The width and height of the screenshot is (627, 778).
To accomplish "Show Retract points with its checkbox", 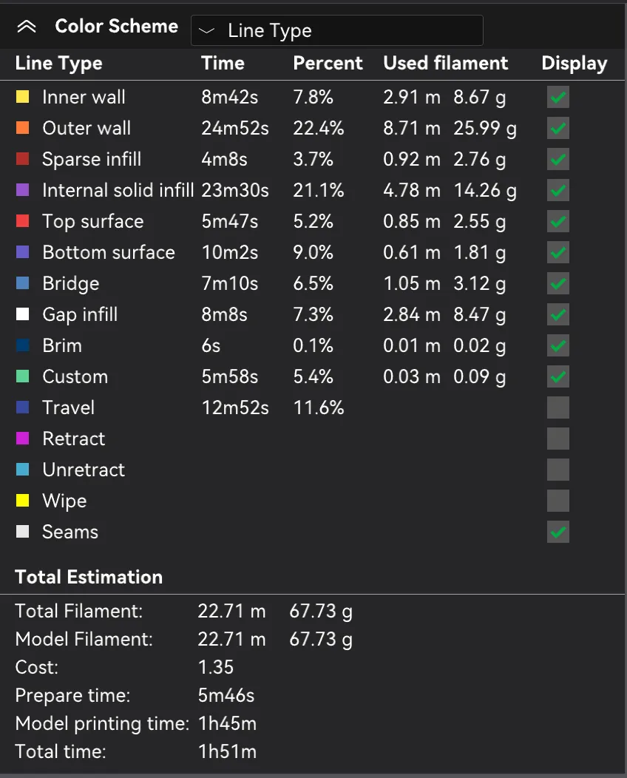I will tap(558, 439).
